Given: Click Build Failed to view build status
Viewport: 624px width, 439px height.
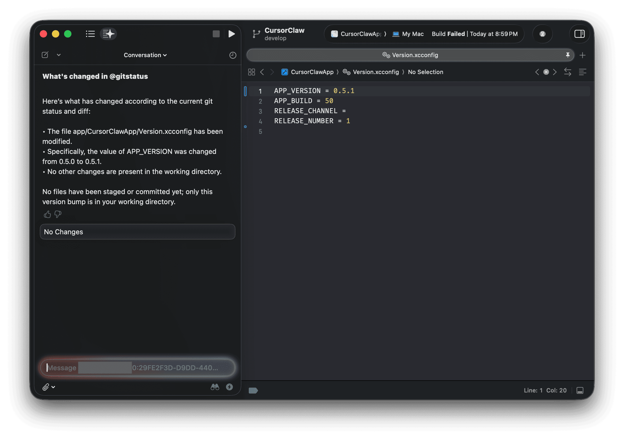Looking at the screenshot, I should pyautogui.click(x=448, y=34).
